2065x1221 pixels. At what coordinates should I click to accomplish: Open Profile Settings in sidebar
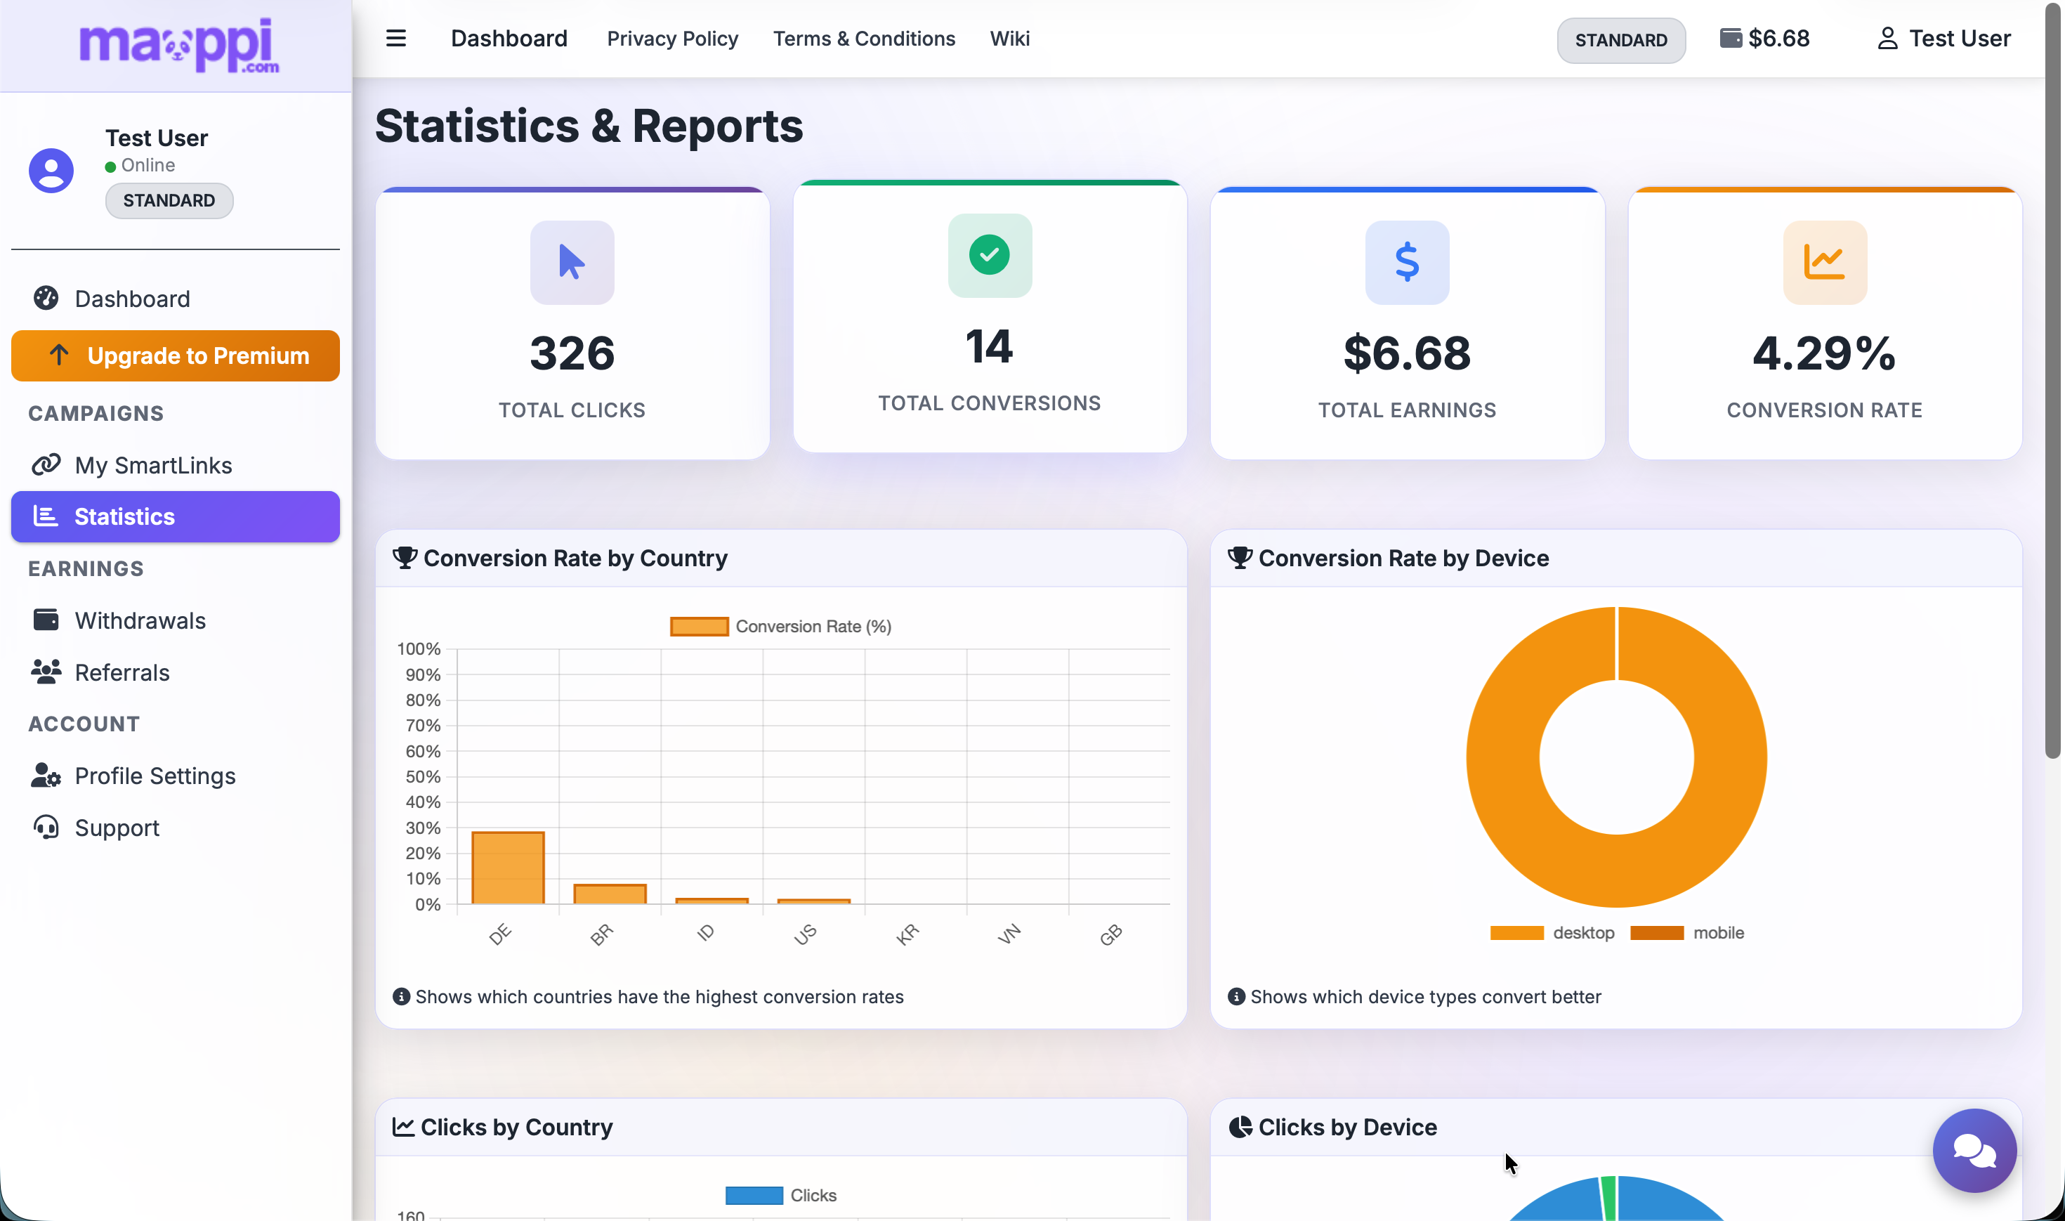(155, 775)
